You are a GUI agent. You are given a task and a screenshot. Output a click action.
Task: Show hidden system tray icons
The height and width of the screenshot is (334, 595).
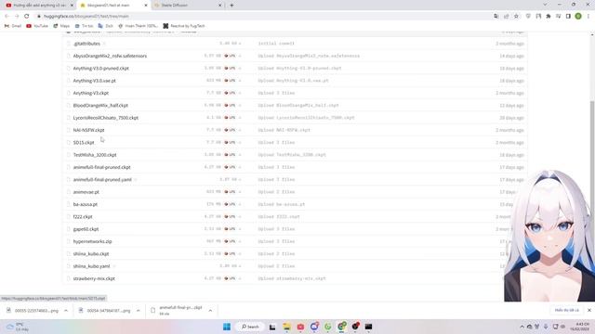522,327
